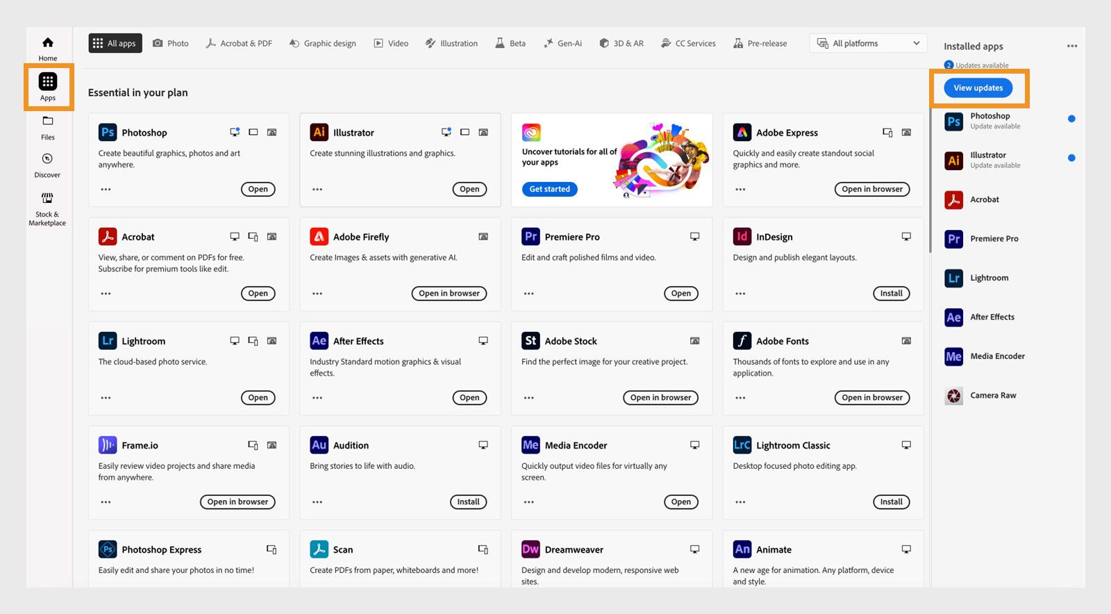The height and width of the screenshot is (614, 1111).
Task: Click the View updates button
Action: click(978, 88)
